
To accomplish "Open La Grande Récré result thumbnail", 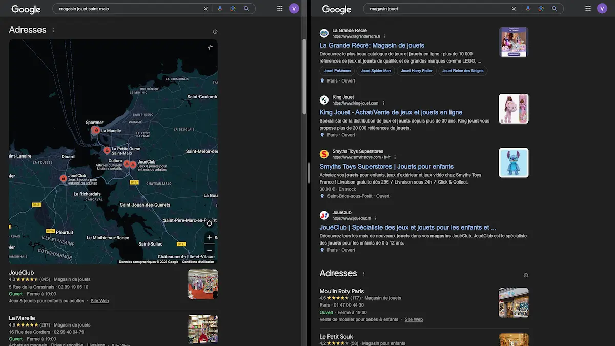I will pos(514,42).
